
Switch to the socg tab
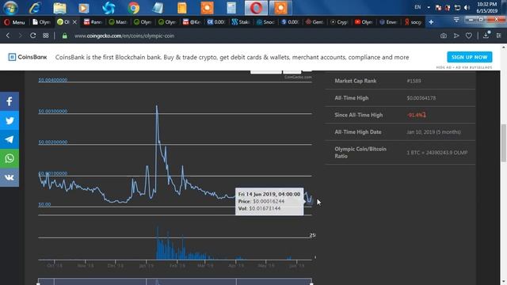413,22
